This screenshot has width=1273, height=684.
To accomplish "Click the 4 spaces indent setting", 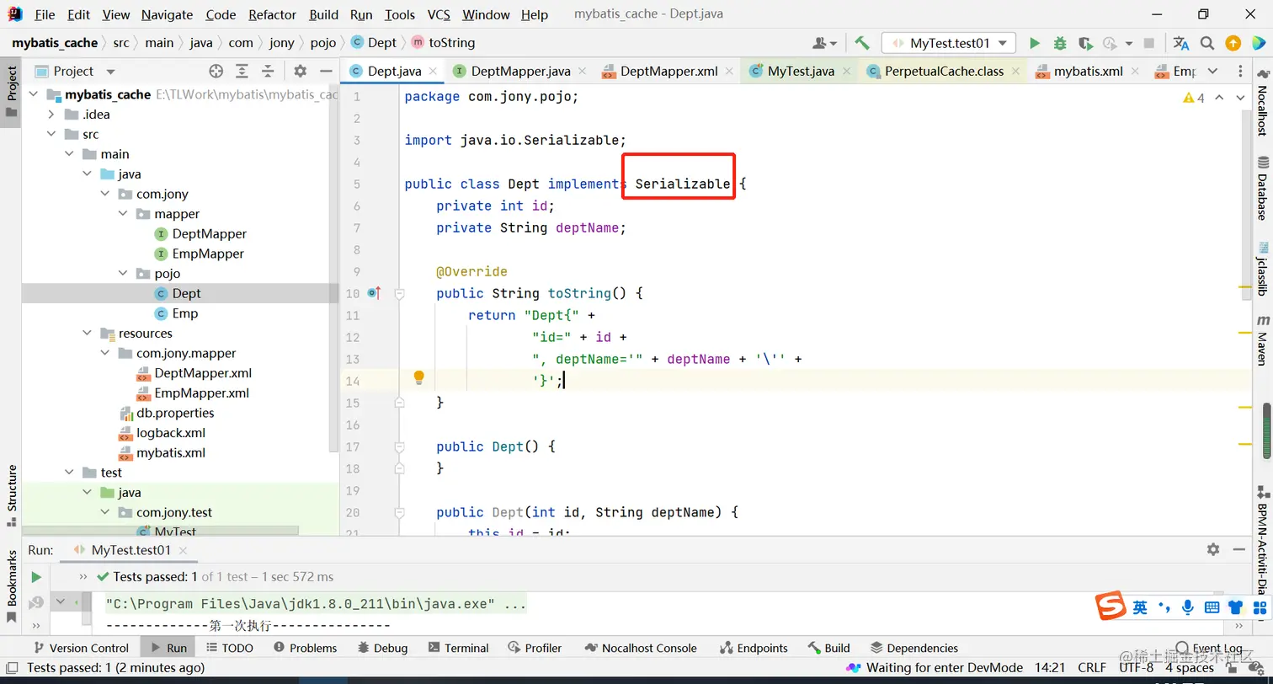I will 1190,668.
